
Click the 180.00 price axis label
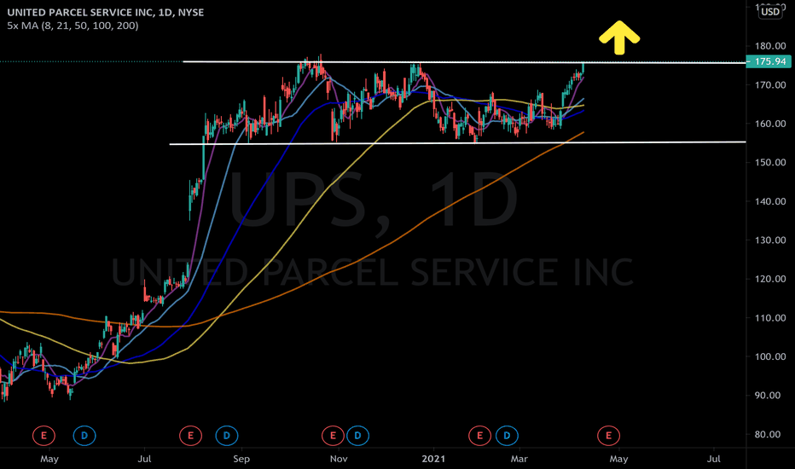770,46
